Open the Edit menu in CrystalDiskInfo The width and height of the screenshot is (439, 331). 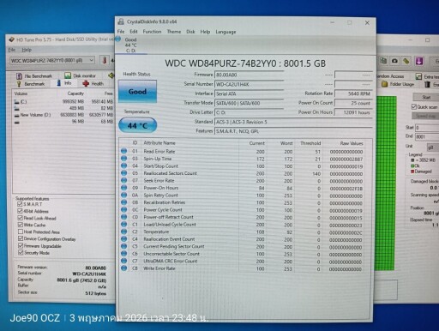(134, 32)
